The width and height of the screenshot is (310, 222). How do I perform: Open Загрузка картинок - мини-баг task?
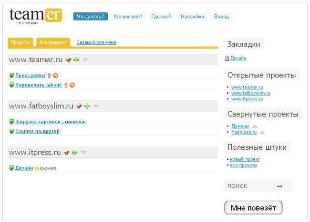click(x=51, y=122)
